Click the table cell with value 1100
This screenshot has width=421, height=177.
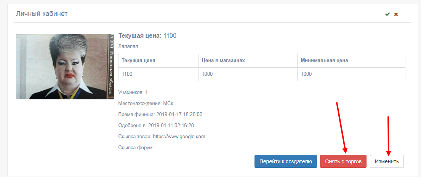[x=158, y=74]
